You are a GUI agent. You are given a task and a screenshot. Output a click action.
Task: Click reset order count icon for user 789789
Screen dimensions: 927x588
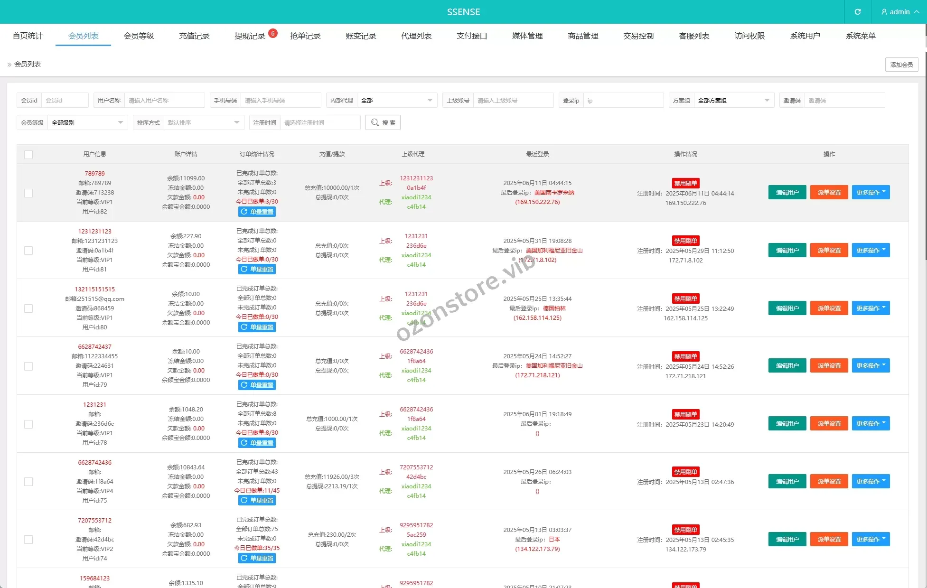[244, 212]
